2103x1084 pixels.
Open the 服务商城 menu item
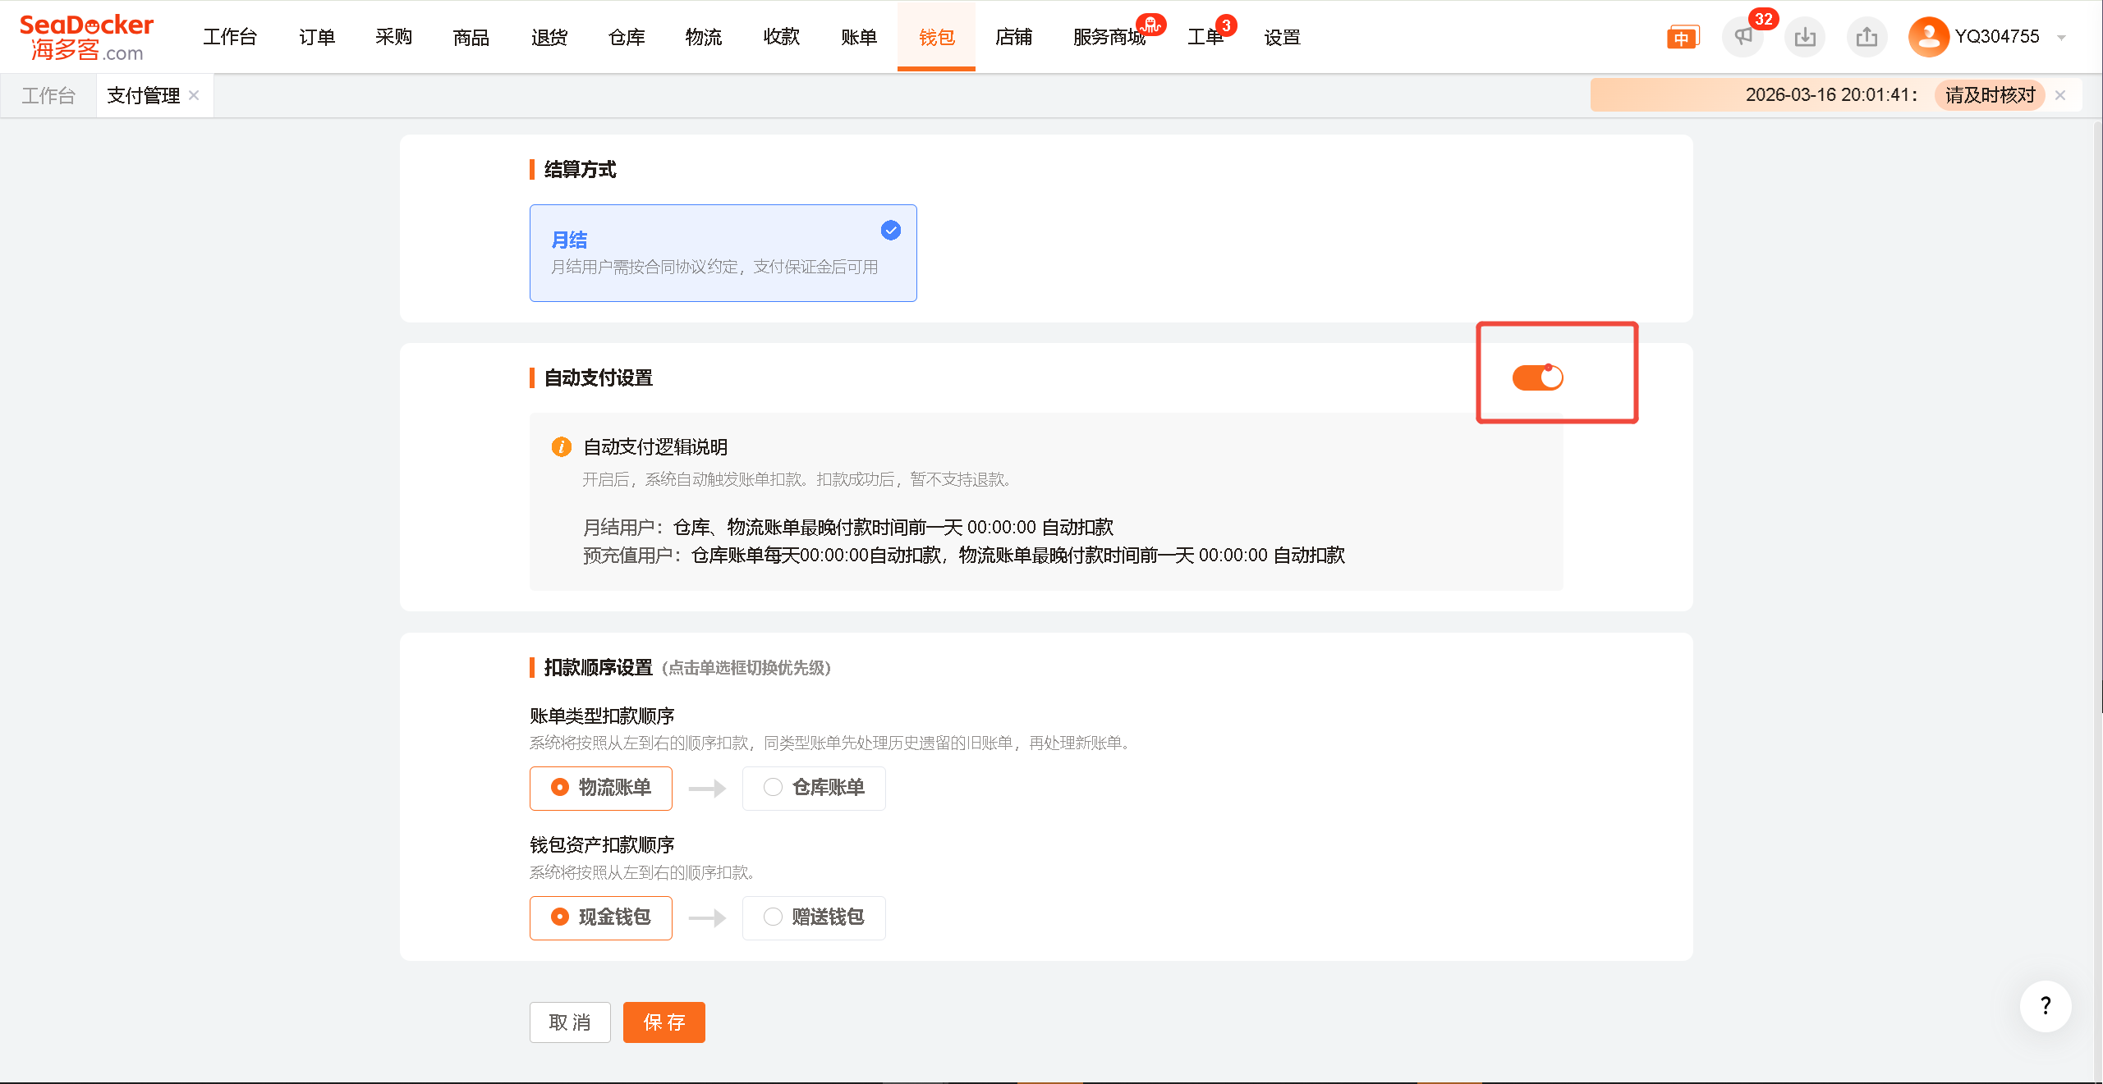(x=1109, y=38)
